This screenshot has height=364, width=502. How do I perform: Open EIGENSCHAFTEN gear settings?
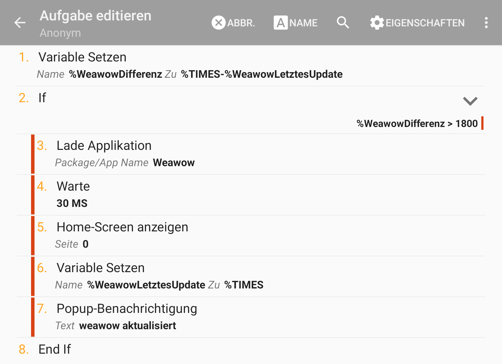click(x=376, y=23)
